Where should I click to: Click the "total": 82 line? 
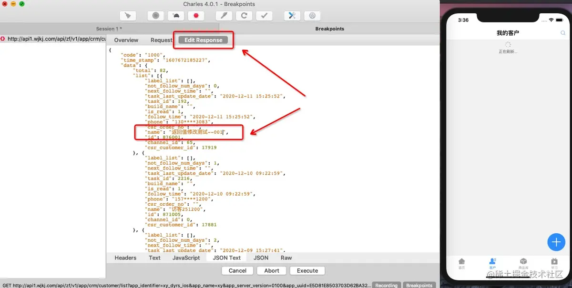click(151, 70)
